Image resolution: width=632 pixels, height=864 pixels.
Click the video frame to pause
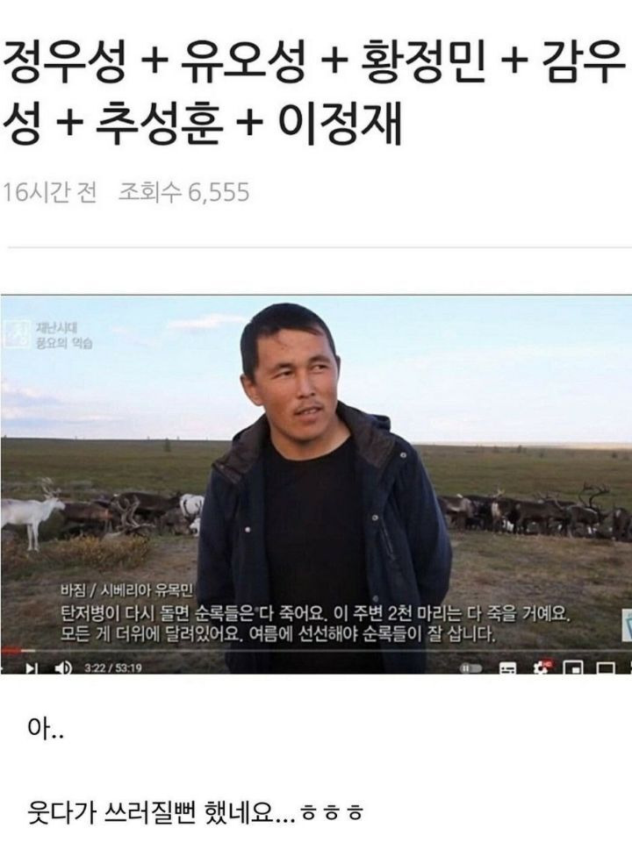(316, 474)
